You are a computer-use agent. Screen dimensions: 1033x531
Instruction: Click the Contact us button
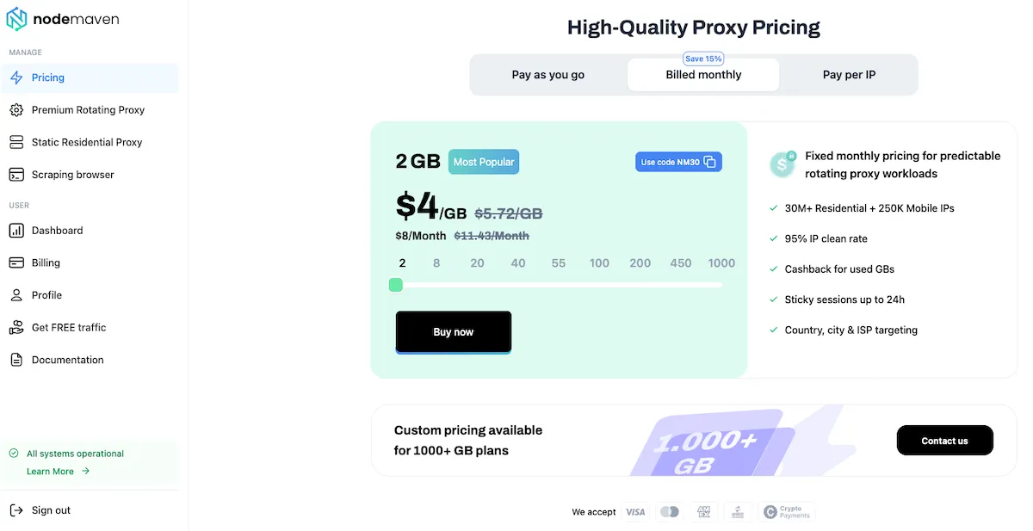[x=944, y=441]
